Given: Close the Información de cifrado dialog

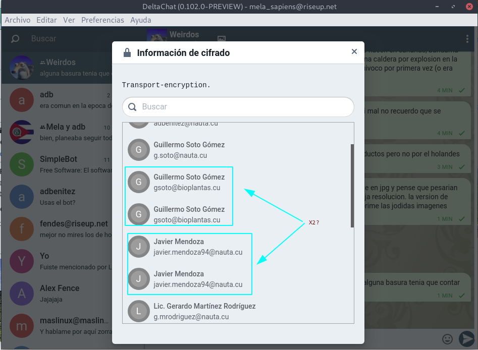Looking at the screenshot, I should (x=354, y=51).
